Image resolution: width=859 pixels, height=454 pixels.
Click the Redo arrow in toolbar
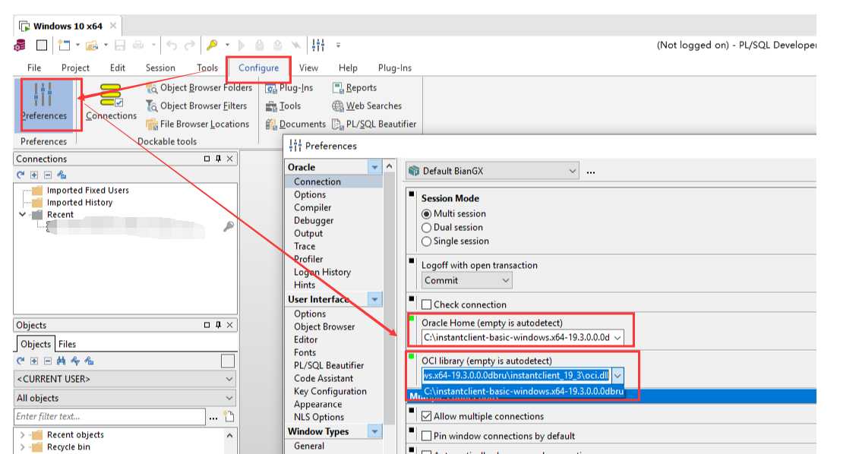click(x=190, y=46)
